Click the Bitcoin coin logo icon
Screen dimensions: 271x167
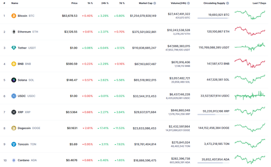(14, 16)
